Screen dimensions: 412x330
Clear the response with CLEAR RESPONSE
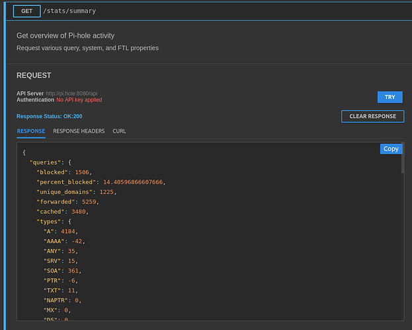(x=372, y=116)
